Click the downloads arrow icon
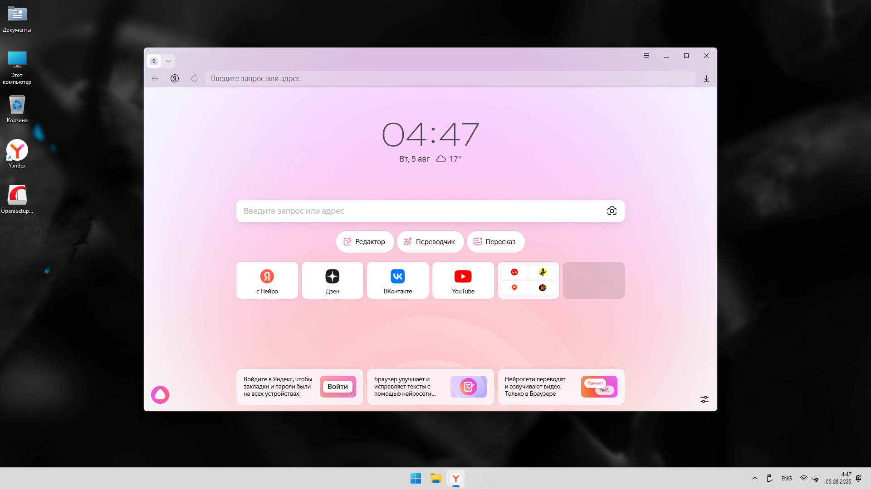The width and height of the screenshot is (871, 489). [706, 79]
